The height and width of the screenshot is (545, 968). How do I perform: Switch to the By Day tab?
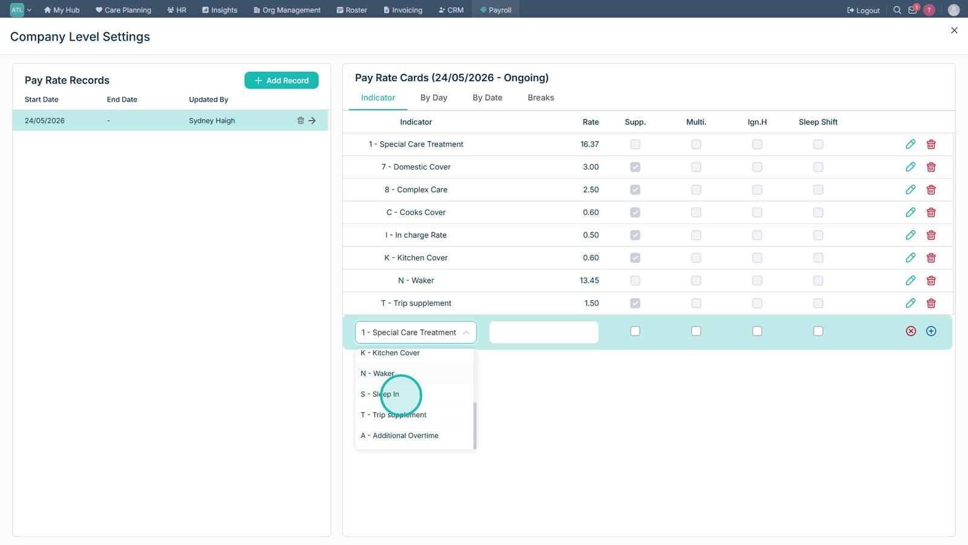point(434,97)
